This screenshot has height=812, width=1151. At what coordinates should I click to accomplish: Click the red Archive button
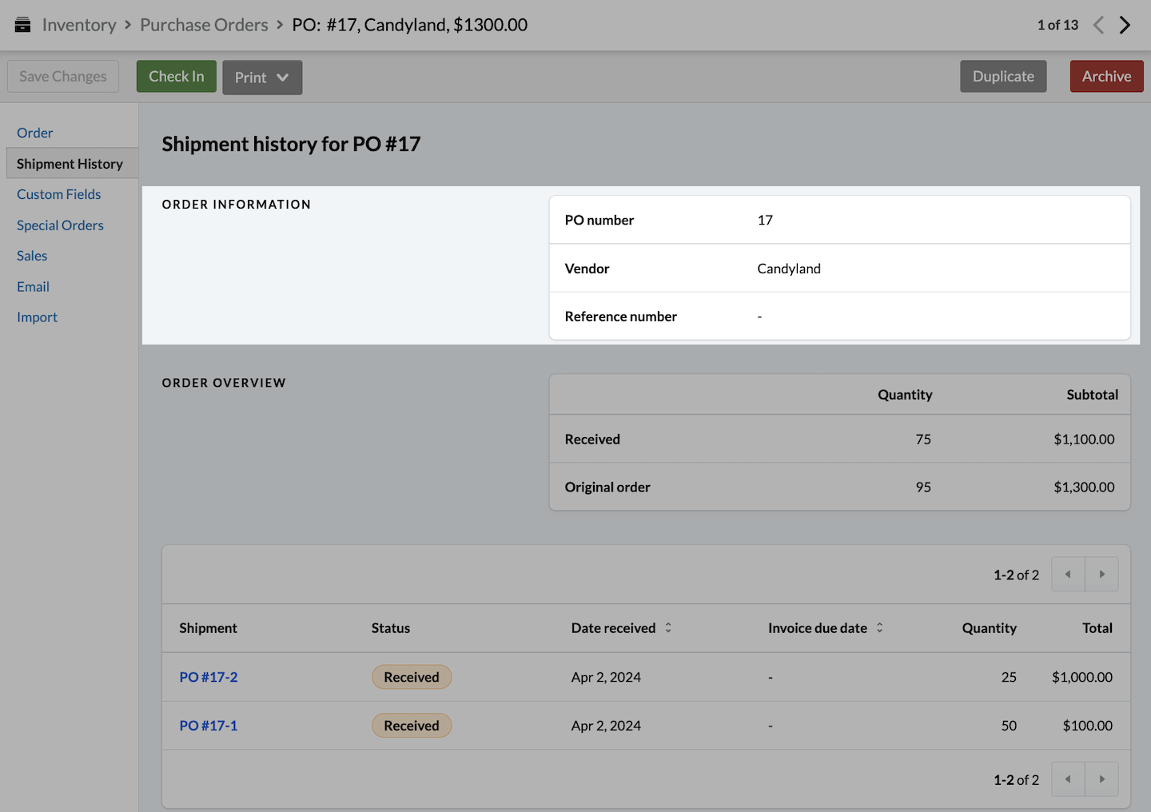[1106, 77]
